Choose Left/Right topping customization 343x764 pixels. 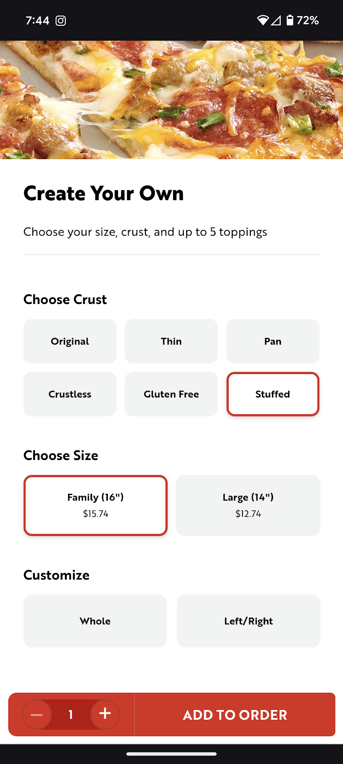tap(249, 621)
